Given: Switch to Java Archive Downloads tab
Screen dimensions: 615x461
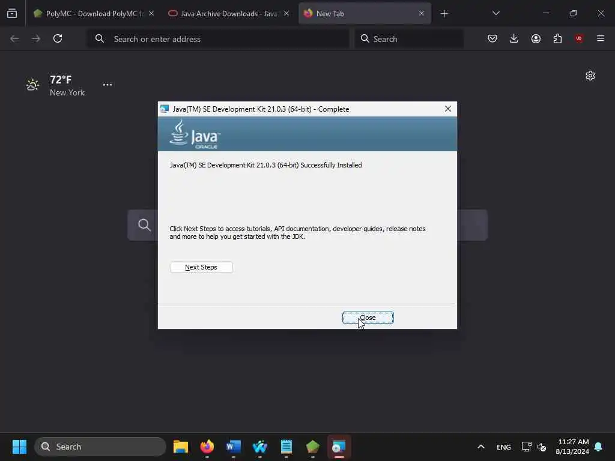Looking at the screenshot, I should (229, 13).
